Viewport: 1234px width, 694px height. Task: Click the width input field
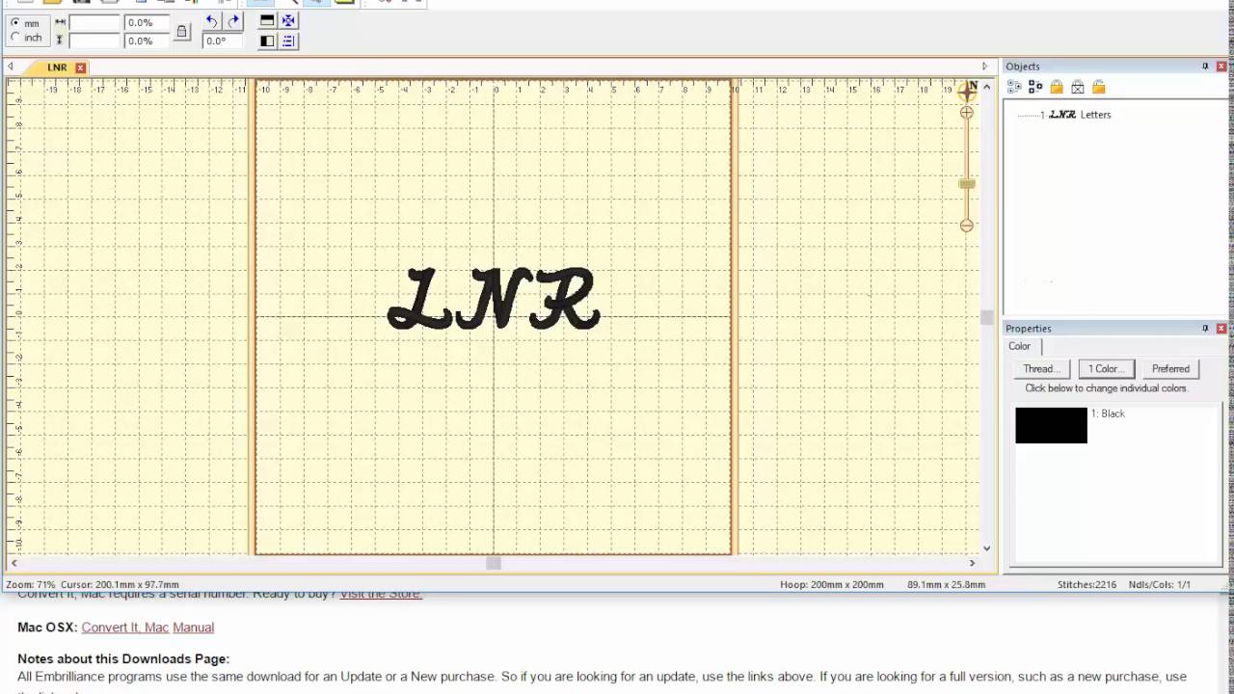coord(94,22)
